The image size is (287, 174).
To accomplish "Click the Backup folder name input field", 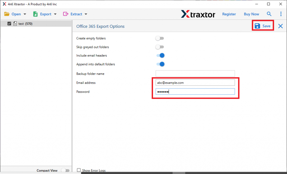I will pos(195,73).
